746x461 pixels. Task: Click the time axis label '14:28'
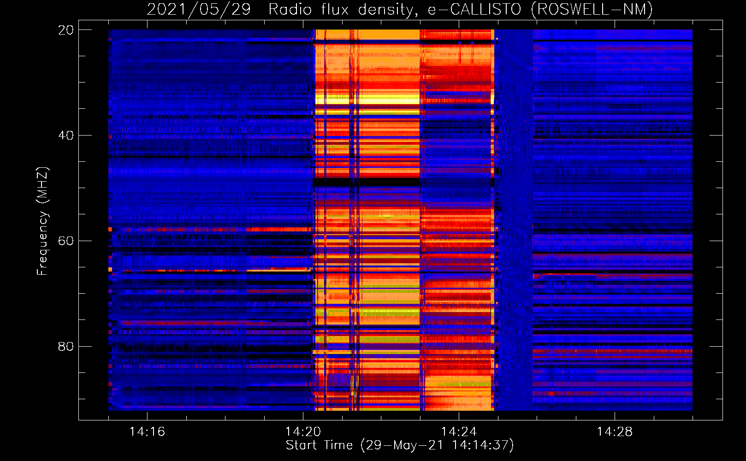point(615,432)
